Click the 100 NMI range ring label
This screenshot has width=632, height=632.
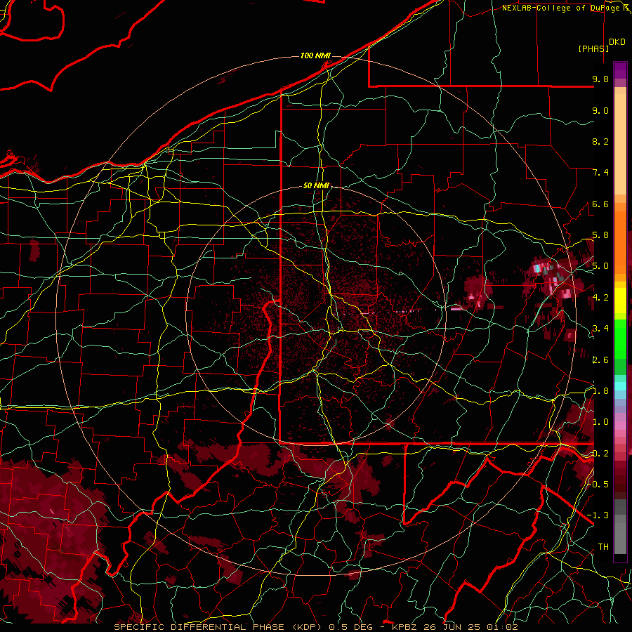click(x=315, y=55)
